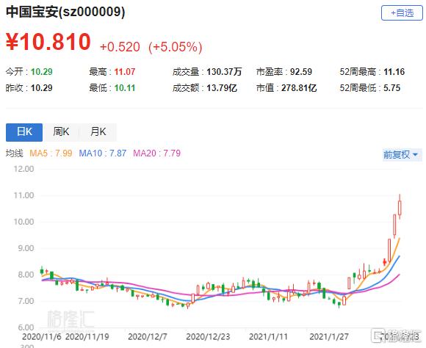Click the latest candlestick near 11.00
The image size is (426, 348).
(400, 208)
